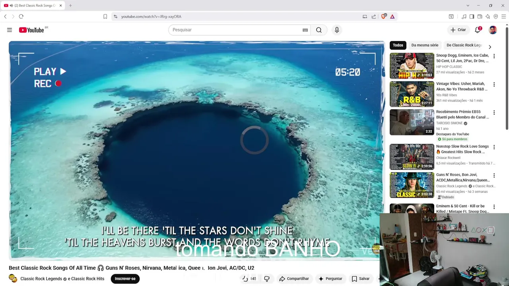Open the browser main menu icon
This screenshot has height=286, width=509.
point(503,17)
